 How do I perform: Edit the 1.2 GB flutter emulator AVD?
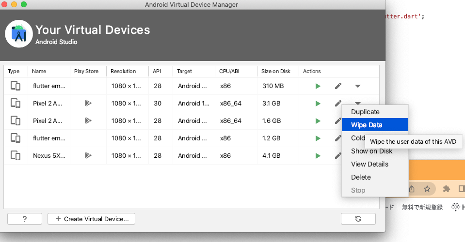pyautogui.click(x=338, y=138)
